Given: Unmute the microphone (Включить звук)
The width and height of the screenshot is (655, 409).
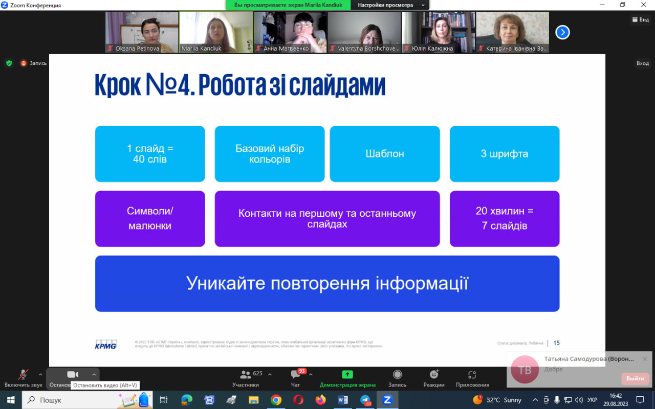Looking at the screenshot, I should pyautogui.click(x=23, y=378).
